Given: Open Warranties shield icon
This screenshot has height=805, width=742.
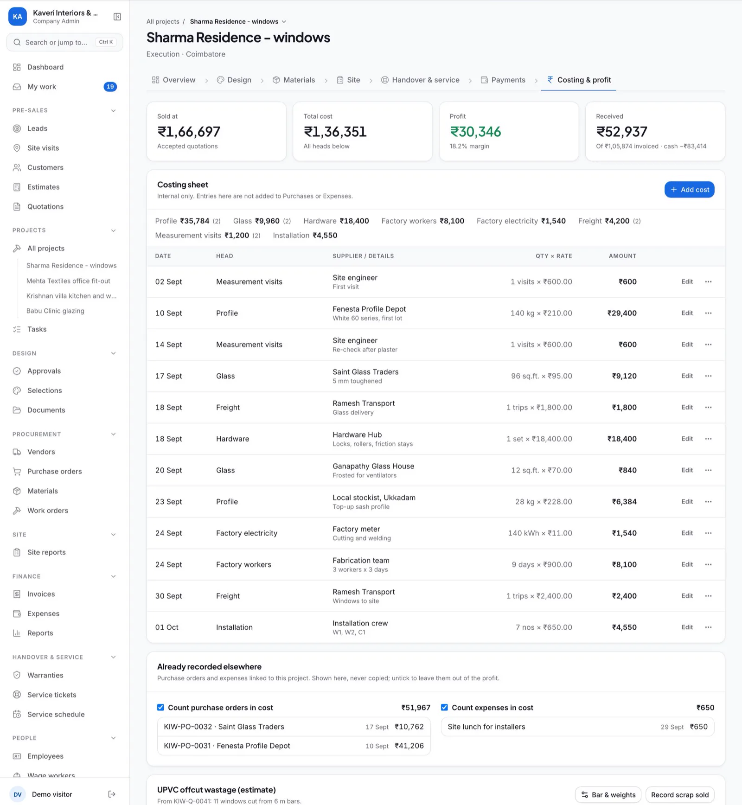Looking at the screenshot, I should click(x=17, y=675).
